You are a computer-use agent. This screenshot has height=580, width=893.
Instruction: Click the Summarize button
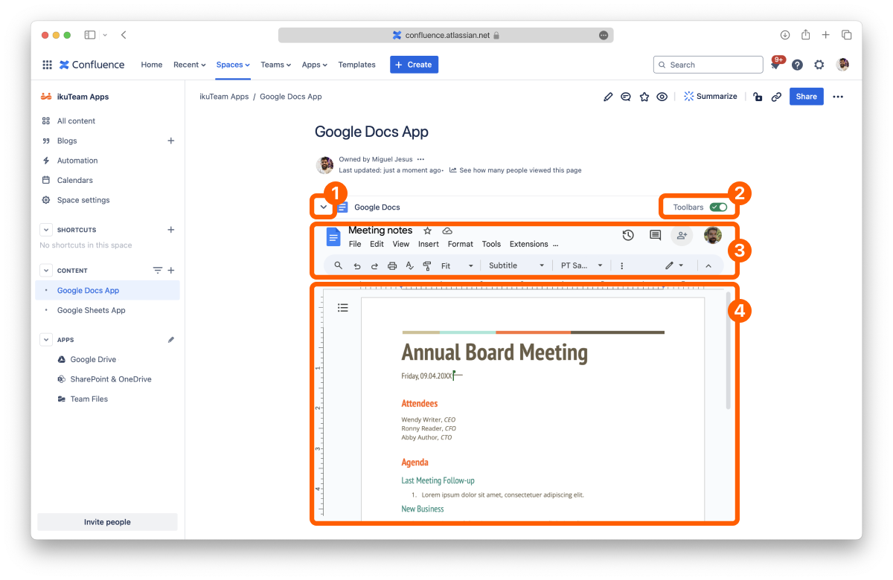[x=711, y=97]
